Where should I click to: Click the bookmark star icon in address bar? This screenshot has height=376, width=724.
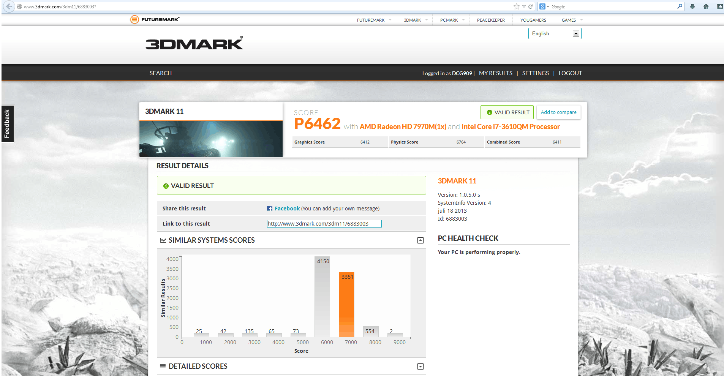tap(516, 6)
